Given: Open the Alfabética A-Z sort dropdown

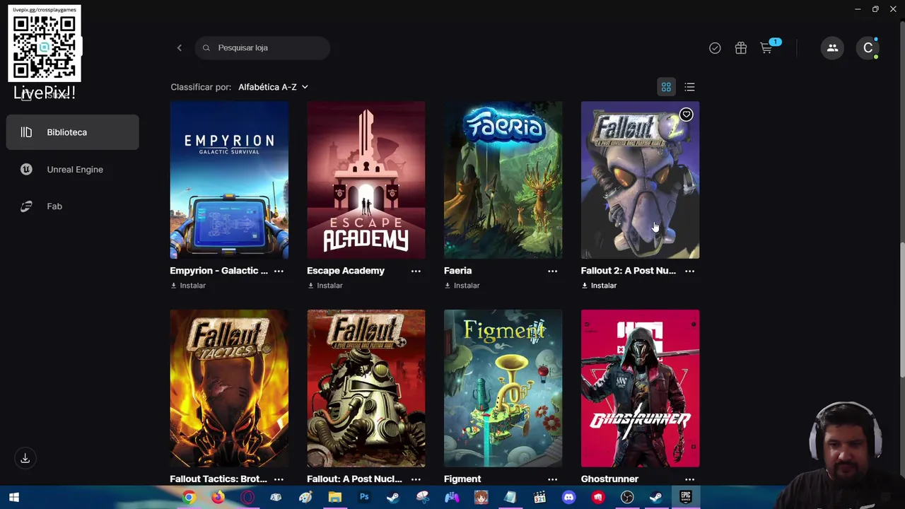Looking at the screenshot, I should click(273, 87).
